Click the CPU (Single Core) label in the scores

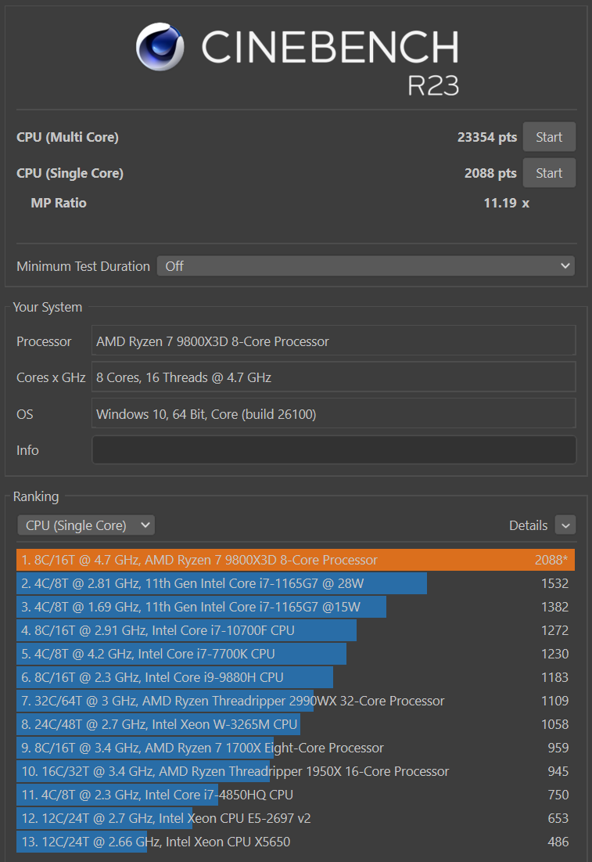click(x=70, y=173)
